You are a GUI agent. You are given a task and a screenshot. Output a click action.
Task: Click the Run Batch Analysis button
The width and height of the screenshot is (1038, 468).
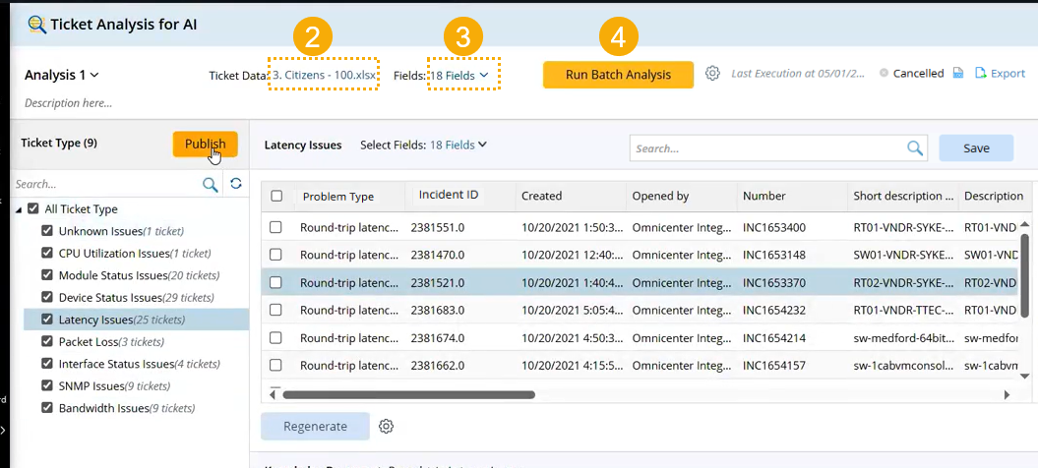click(x=618, y=75)
